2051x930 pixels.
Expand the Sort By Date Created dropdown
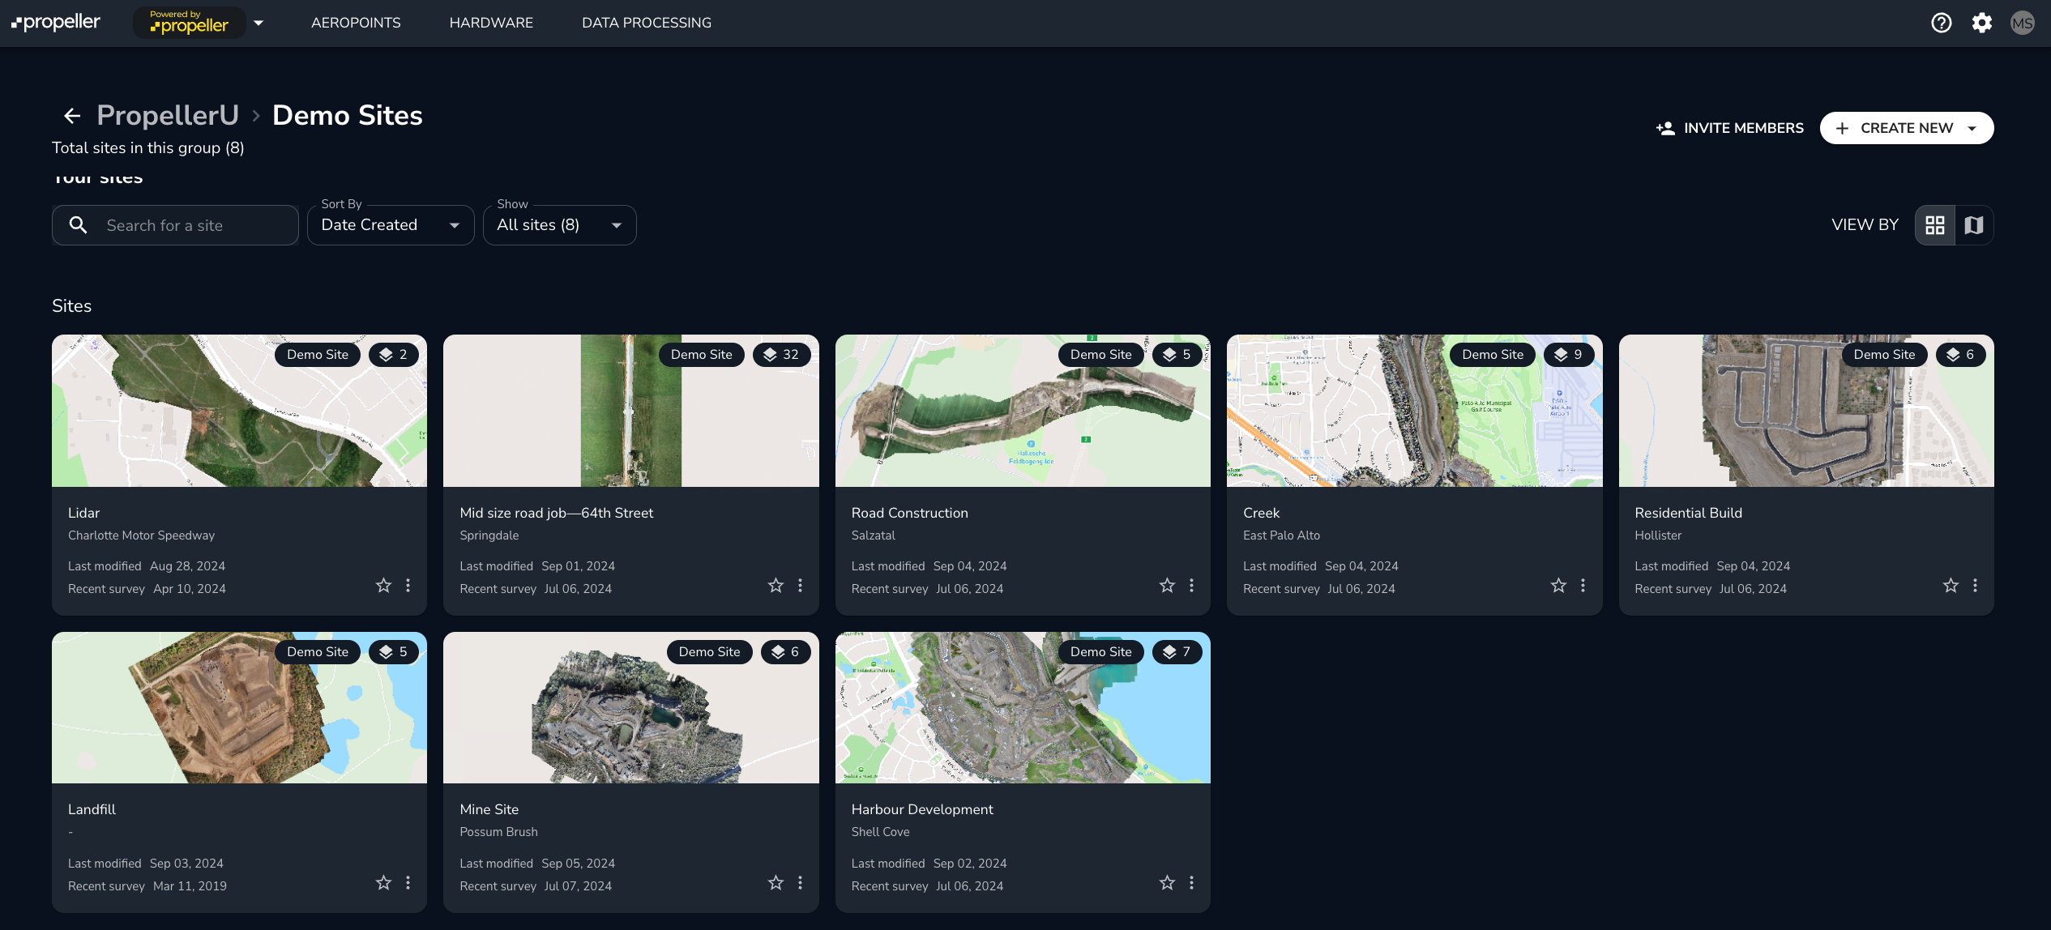391,225
